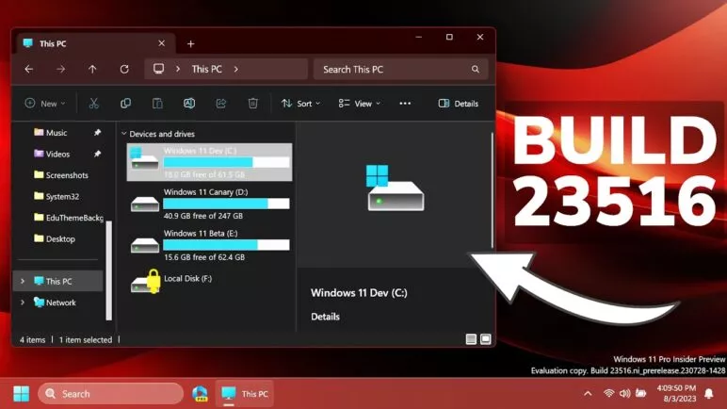
Task: Collapse Devices and drives group
Action: coord(123,134)
